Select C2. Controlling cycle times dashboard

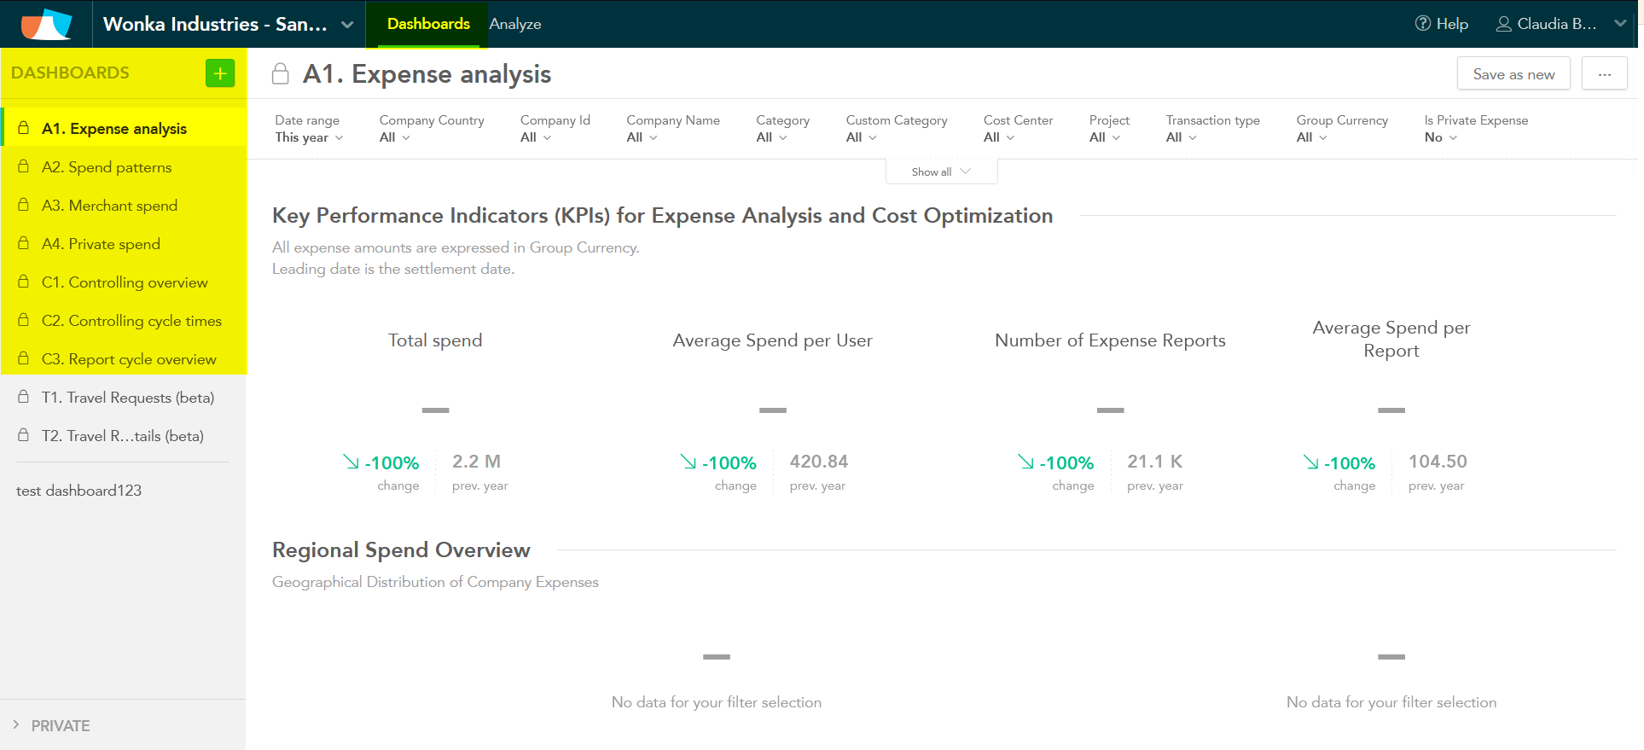pos(131,321)
